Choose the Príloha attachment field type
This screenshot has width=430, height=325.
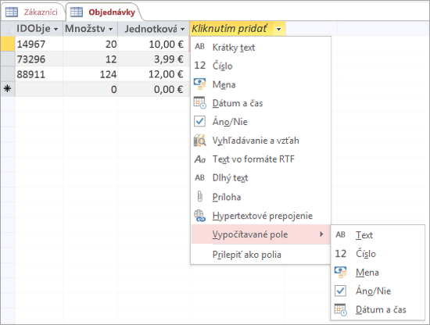coord(260,197)
